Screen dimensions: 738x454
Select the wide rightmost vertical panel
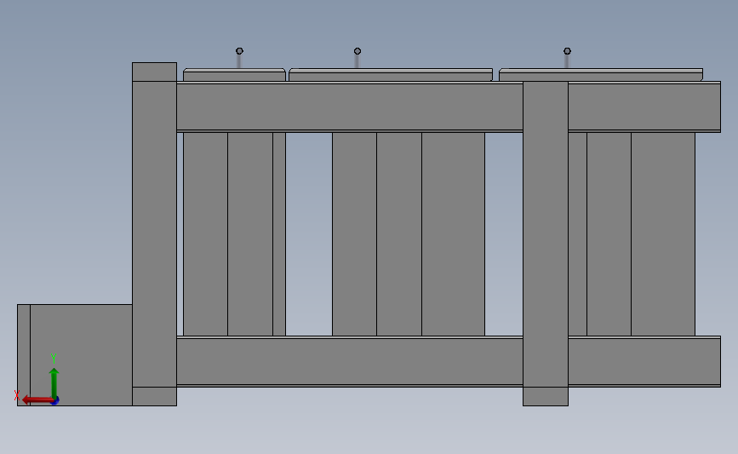[663, 234]
